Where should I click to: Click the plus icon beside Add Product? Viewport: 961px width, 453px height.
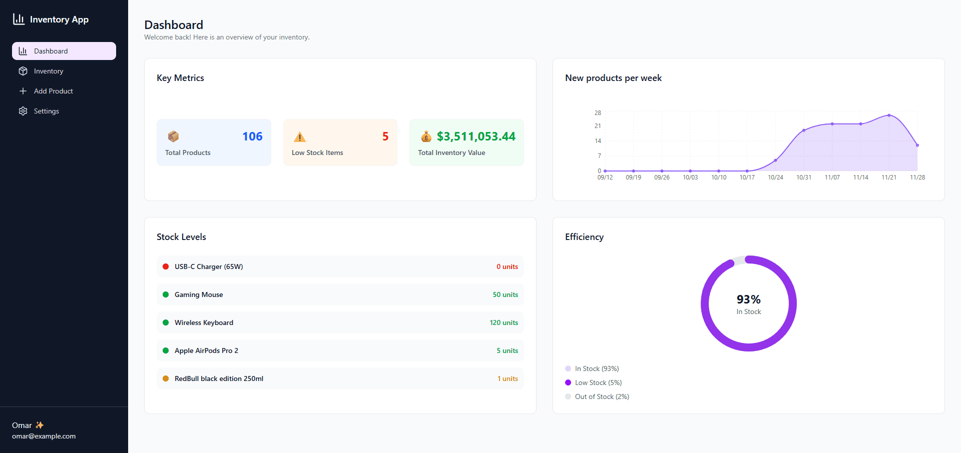(x=23, y=91)
